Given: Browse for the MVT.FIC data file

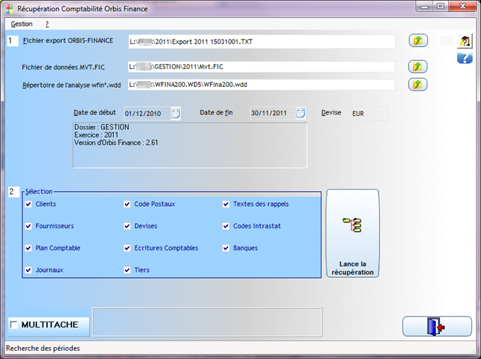Looking at the screenshot, I should click(x=418, y=66).
